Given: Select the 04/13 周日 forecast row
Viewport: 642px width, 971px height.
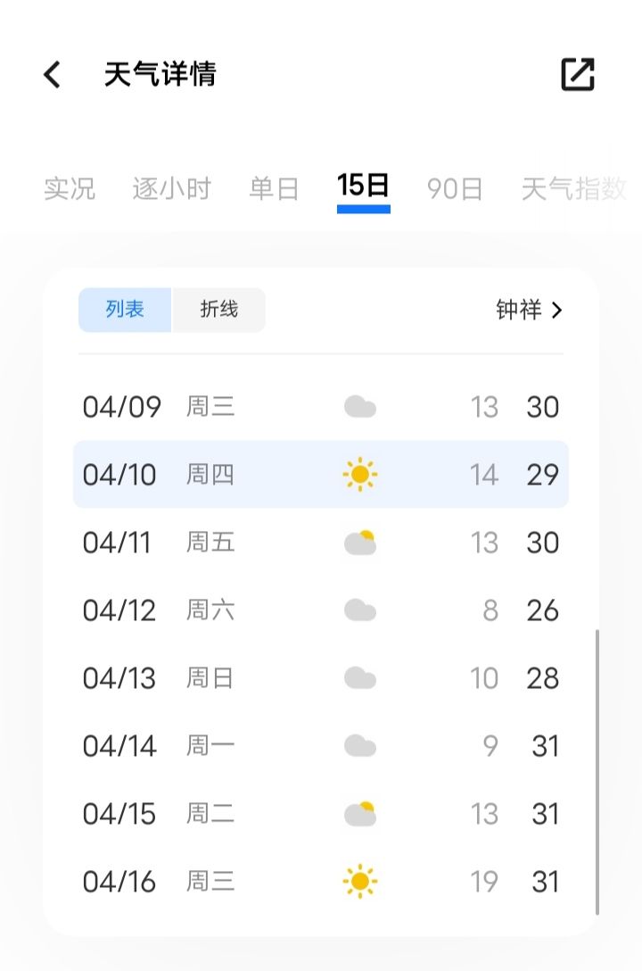Looking at the screenshot, I should 321,678.
